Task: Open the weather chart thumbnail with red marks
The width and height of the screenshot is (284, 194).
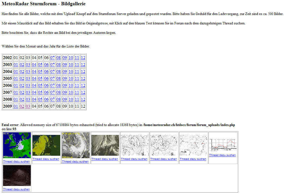Action: [x=193, y=145]
